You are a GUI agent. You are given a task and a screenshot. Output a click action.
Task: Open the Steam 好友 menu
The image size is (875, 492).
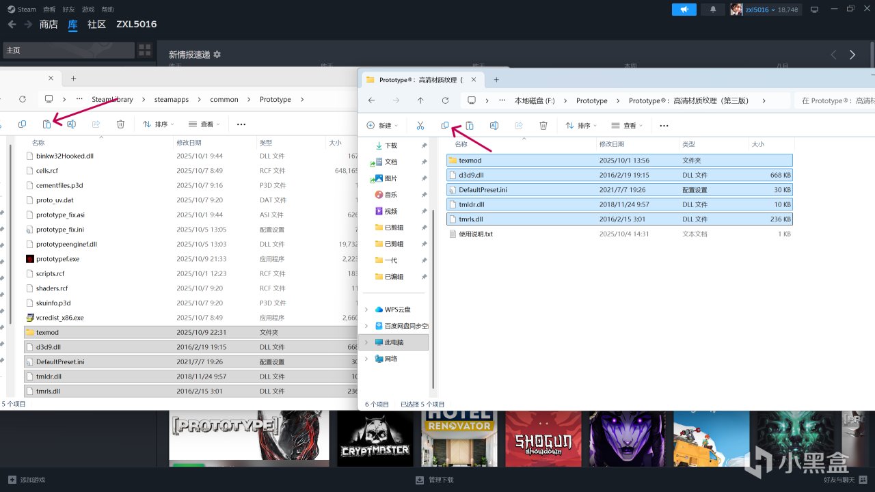coord(68,10)
